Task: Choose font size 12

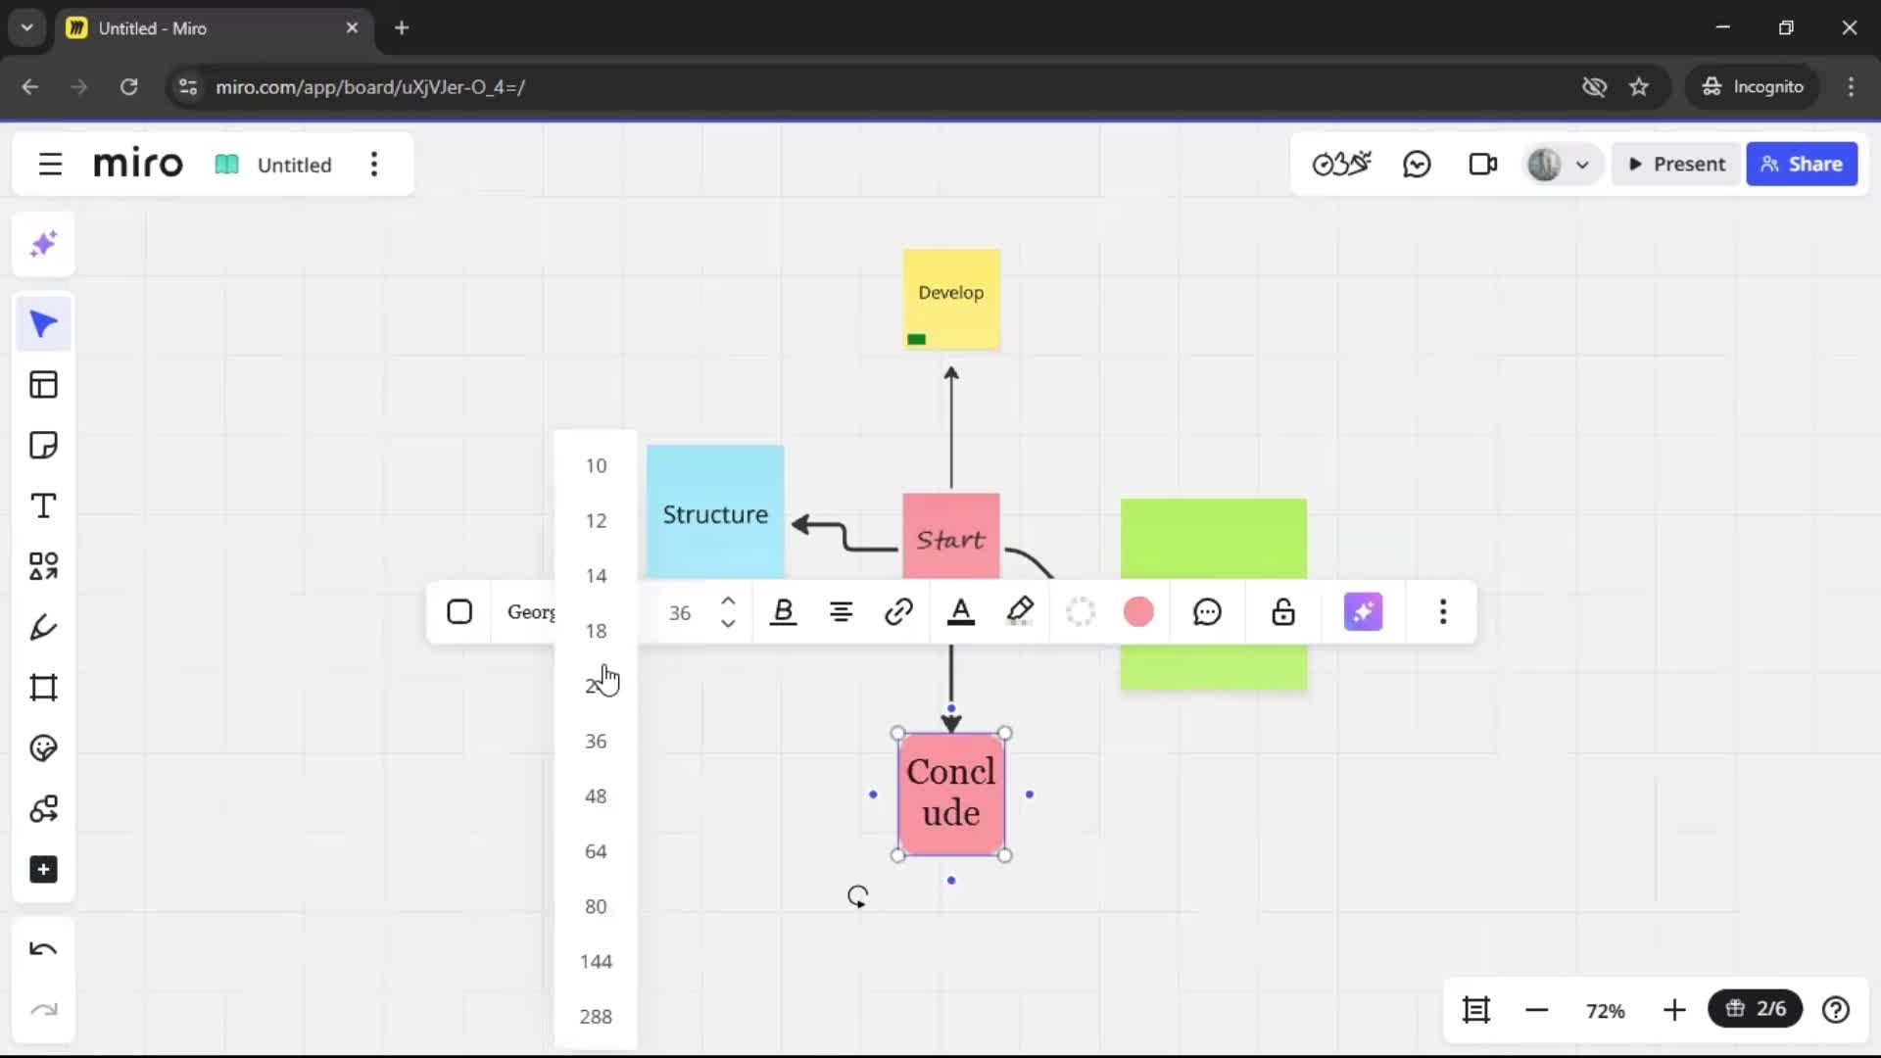Action: point(596,521)
